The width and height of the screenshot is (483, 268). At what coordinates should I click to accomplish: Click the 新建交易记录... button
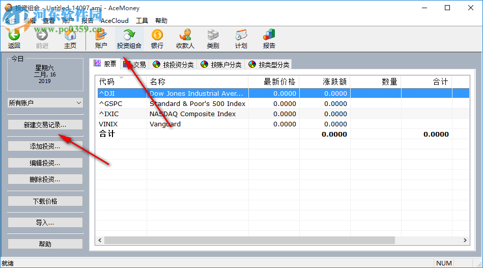pyautogui.click(x=45, y=125)
